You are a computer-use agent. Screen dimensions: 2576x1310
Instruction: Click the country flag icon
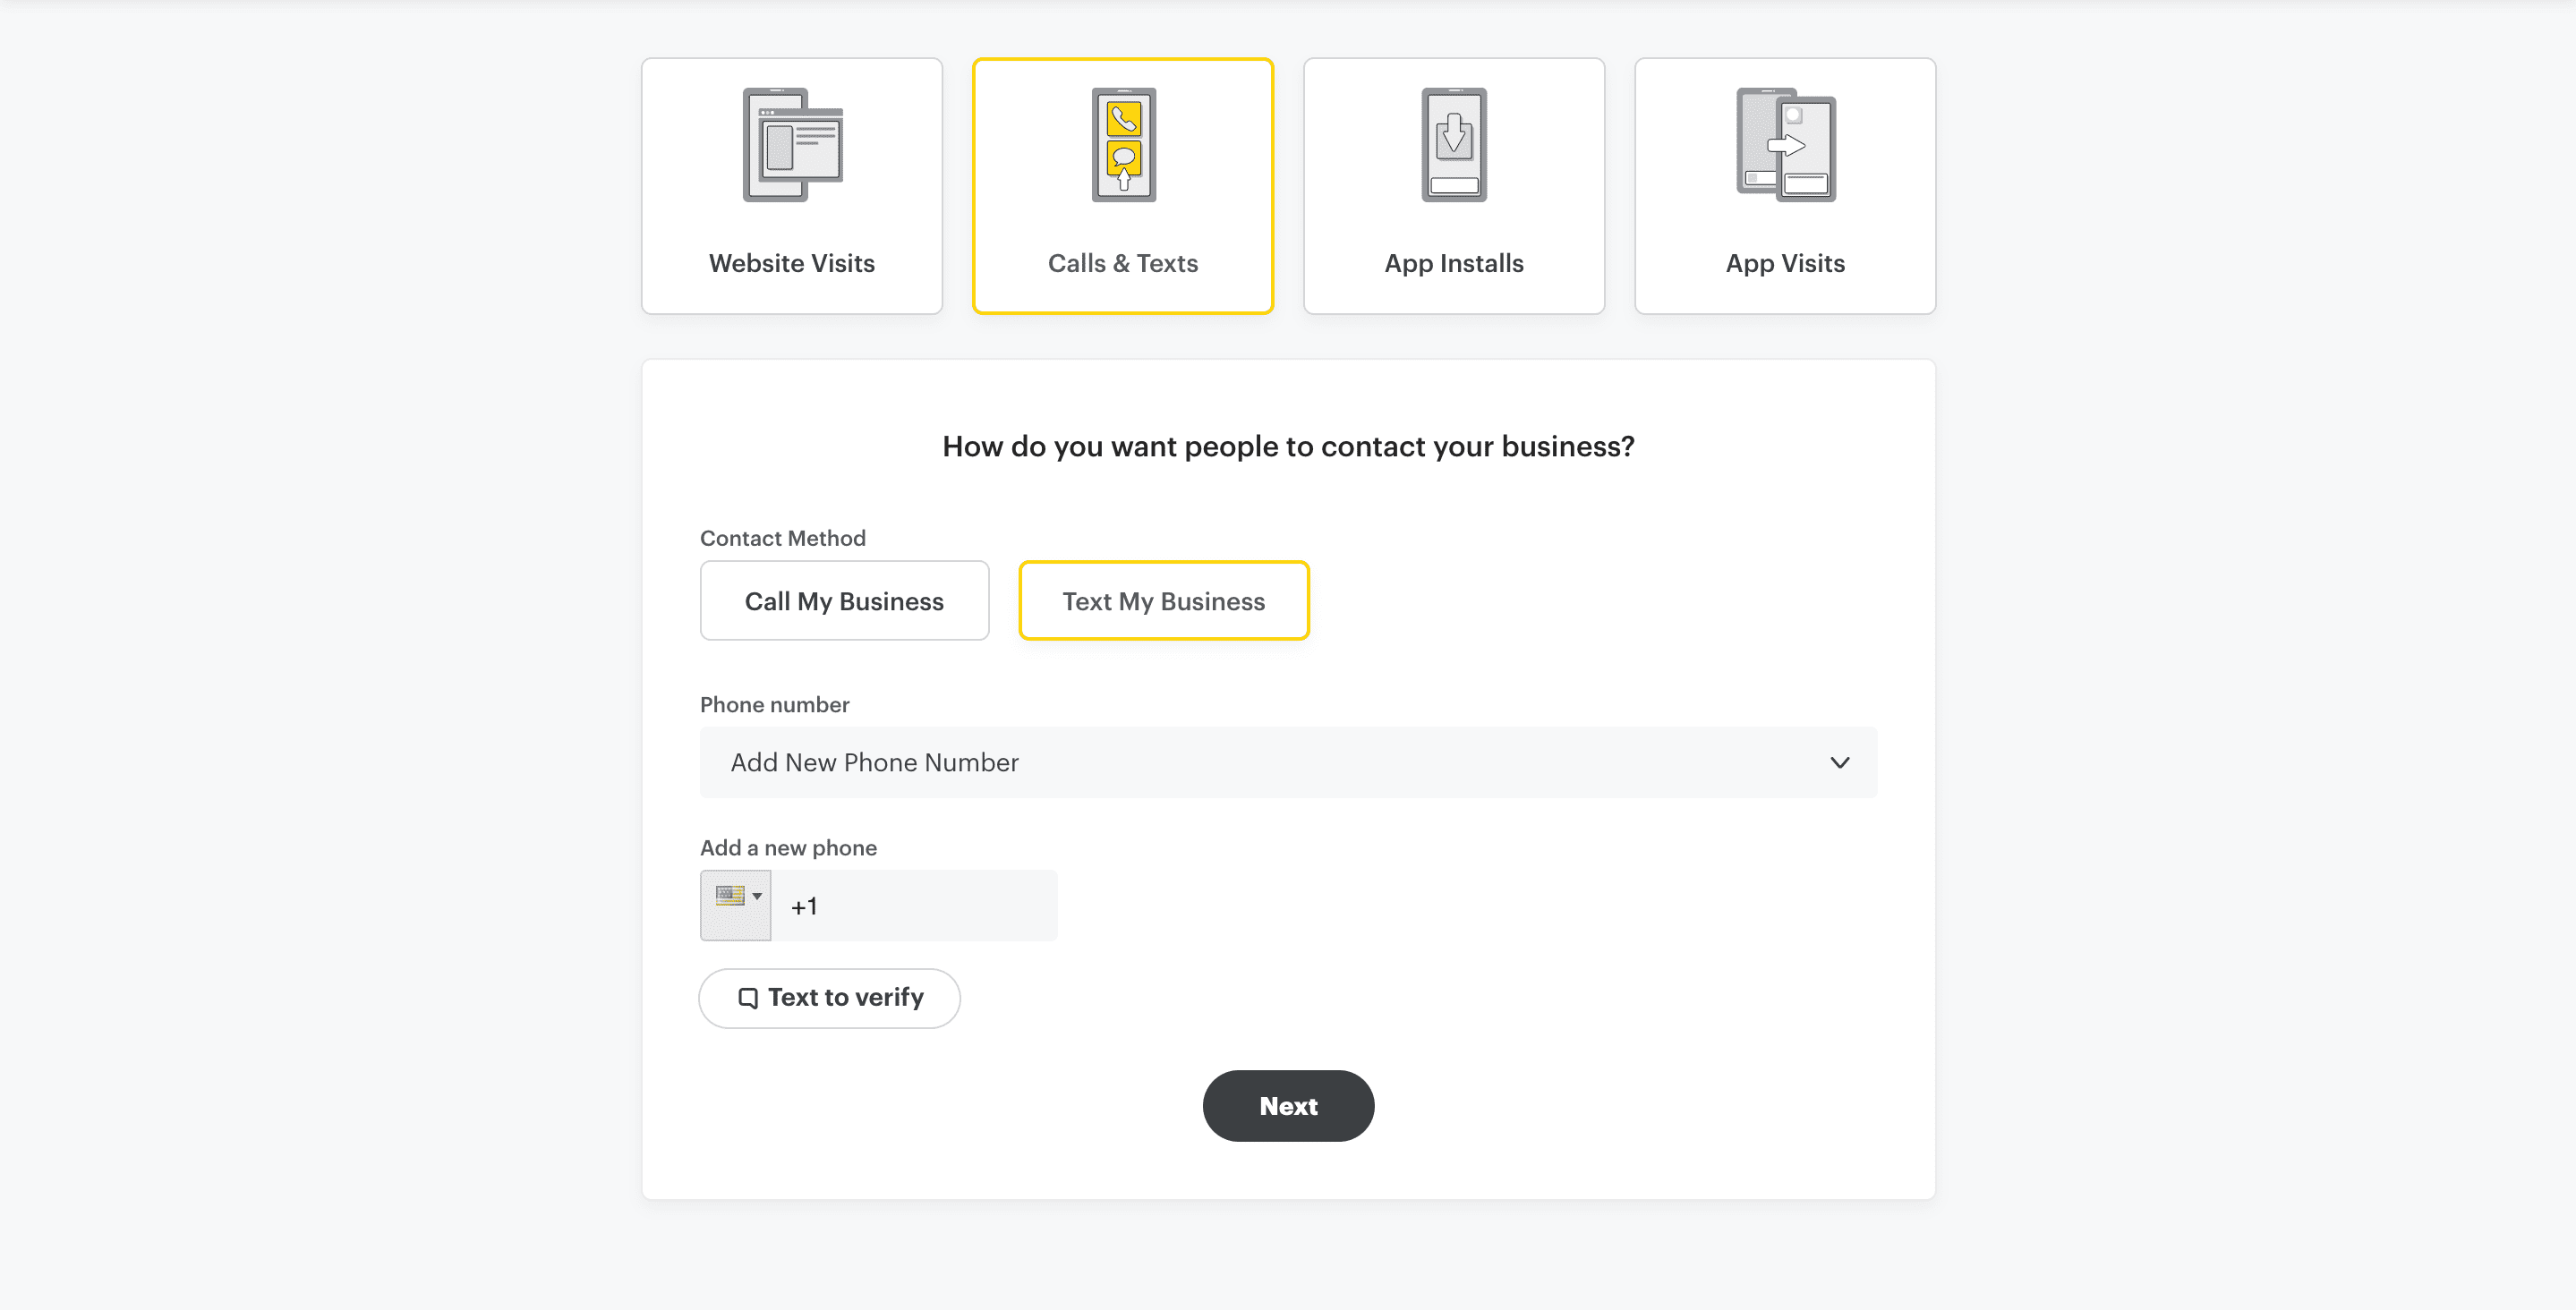click(x=729, y=895)
